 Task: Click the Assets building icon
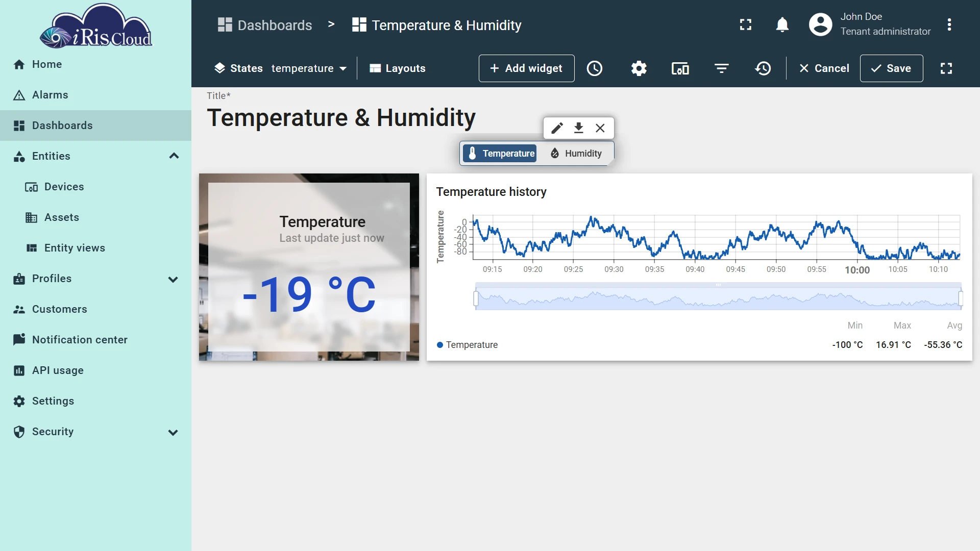(x=31, y=218)
